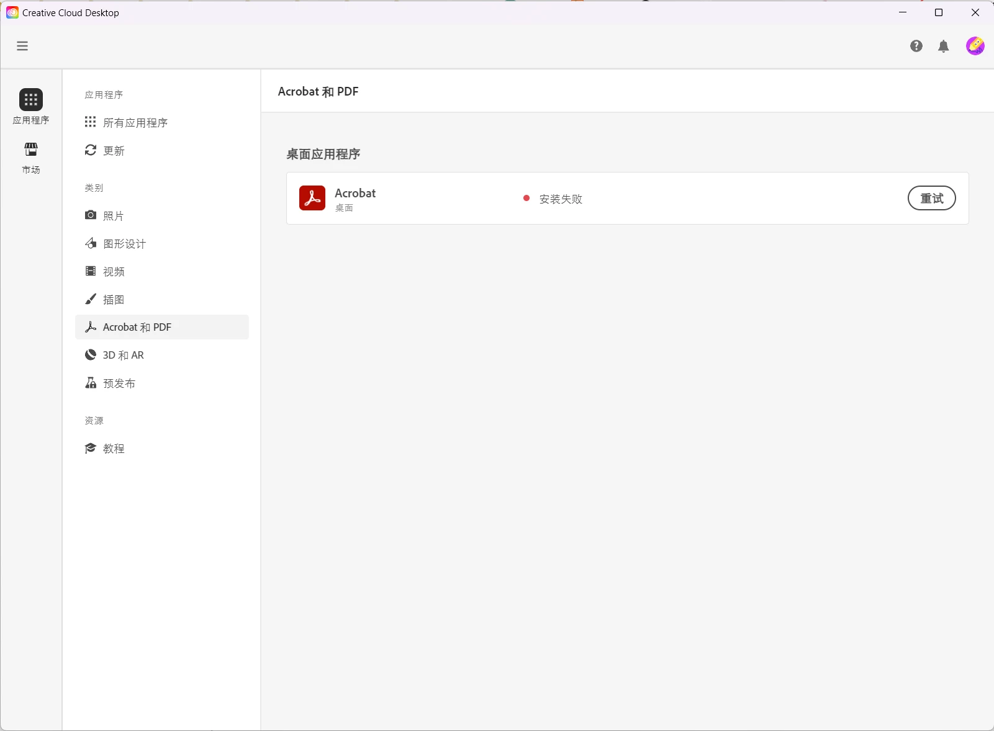
Task: Click the 桌面应用程序 section heading
Action: coord(323,154)
